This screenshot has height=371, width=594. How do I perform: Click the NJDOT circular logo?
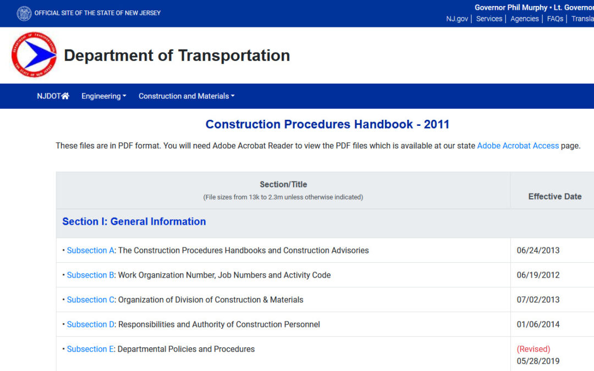[34, 55]
